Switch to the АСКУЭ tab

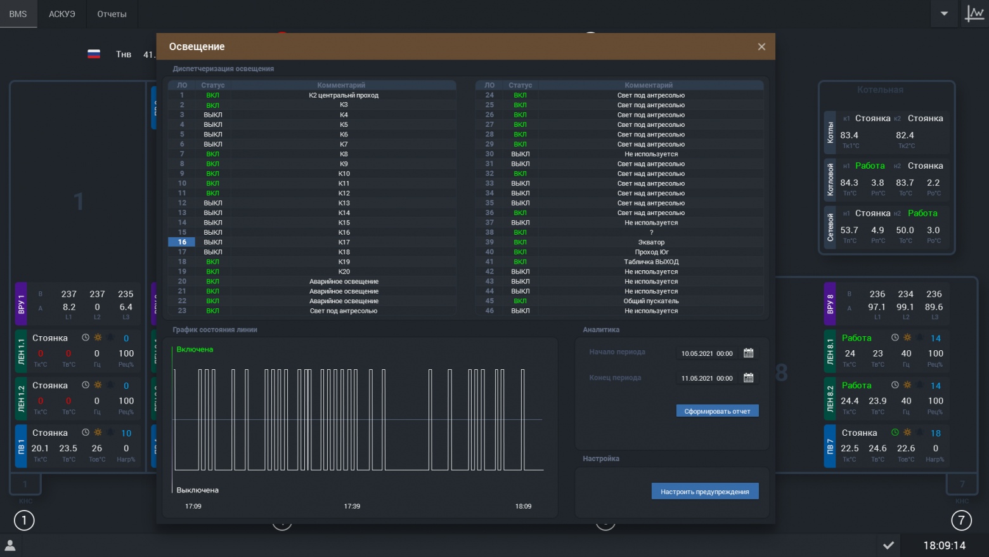(62, 14)
